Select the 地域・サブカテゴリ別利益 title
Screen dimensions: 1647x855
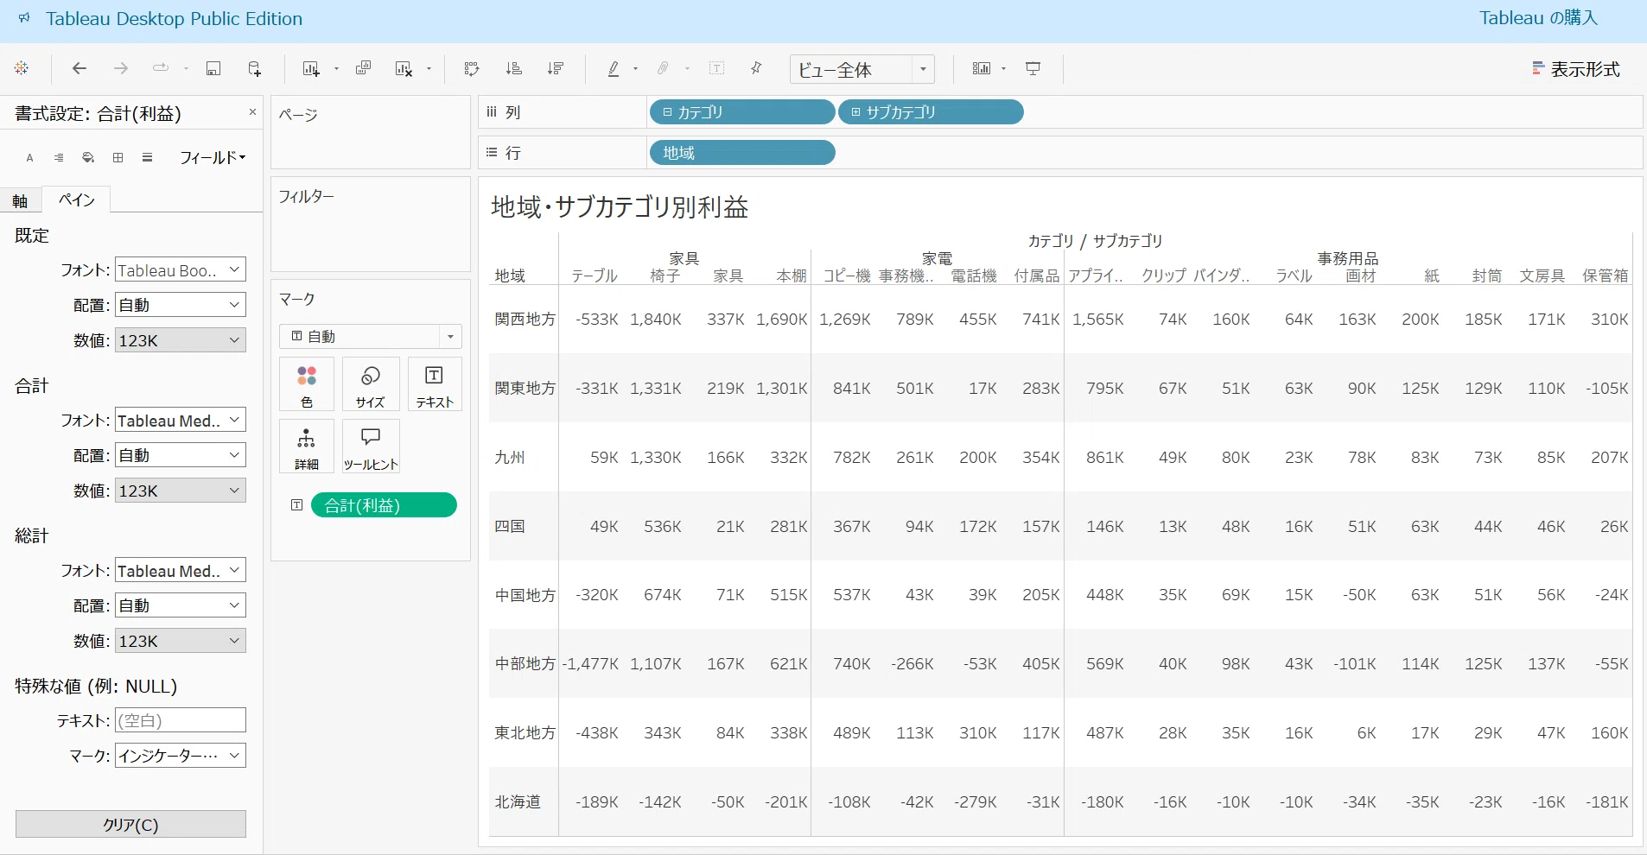(620, 207)
